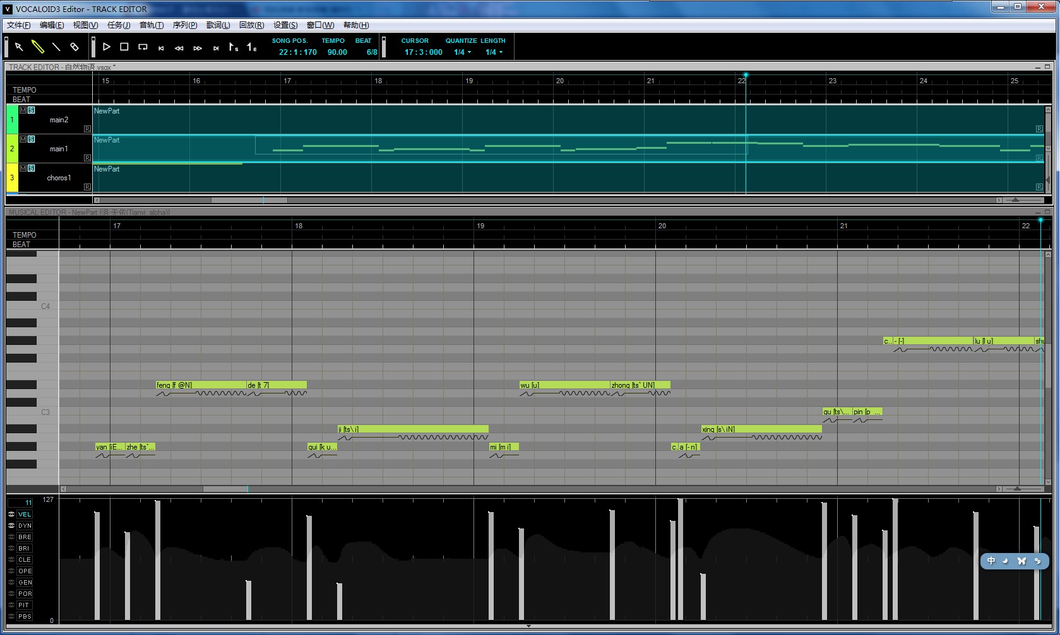Jump to song end icon
The height and width of the screenshot is (635, 1060).
(x=216, y=48)
